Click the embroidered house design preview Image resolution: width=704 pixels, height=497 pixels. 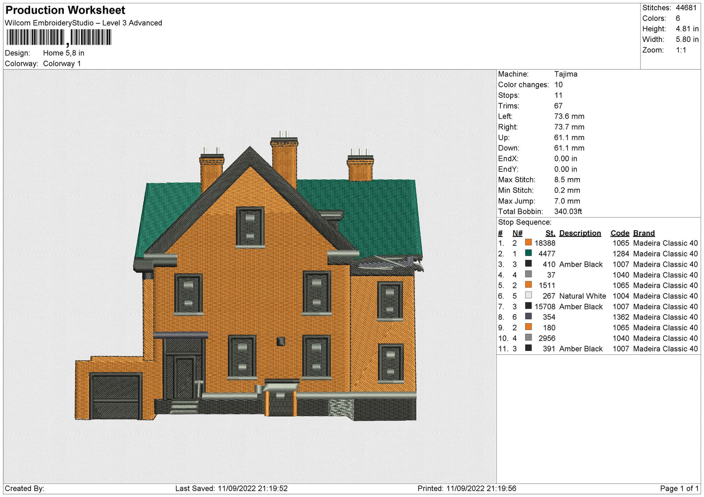pyautogui.click(x=249, y=276)
